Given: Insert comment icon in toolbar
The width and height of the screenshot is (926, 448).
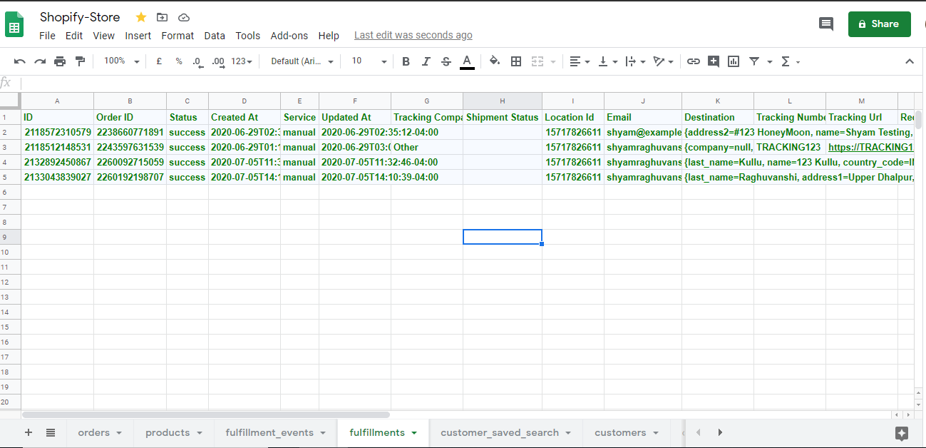Looking at the screenshot, I should (714, 61).
